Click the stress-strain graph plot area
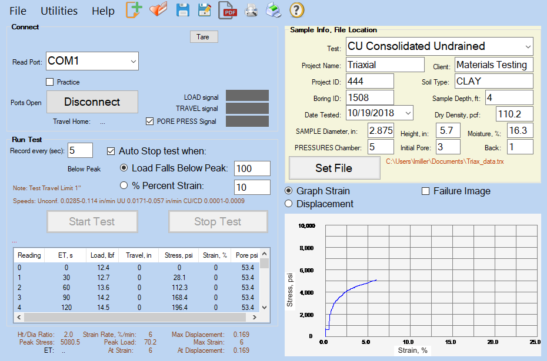This screenshot has width=547, height=361. pos(431,281)
